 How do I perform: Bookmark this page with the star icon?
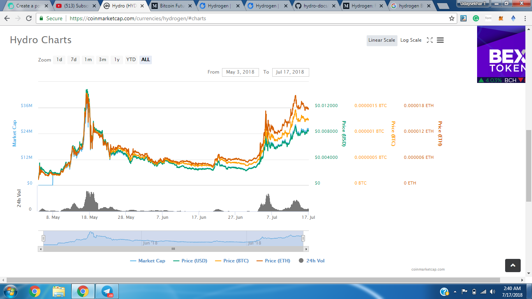452,18
